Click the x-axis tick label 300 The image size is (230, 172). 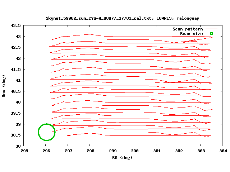[135, 151]
